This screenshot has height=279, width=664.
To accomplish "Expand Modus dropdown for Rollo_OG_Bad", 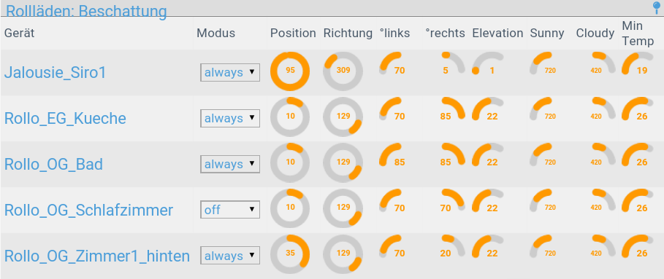I will tap(230, 164).
